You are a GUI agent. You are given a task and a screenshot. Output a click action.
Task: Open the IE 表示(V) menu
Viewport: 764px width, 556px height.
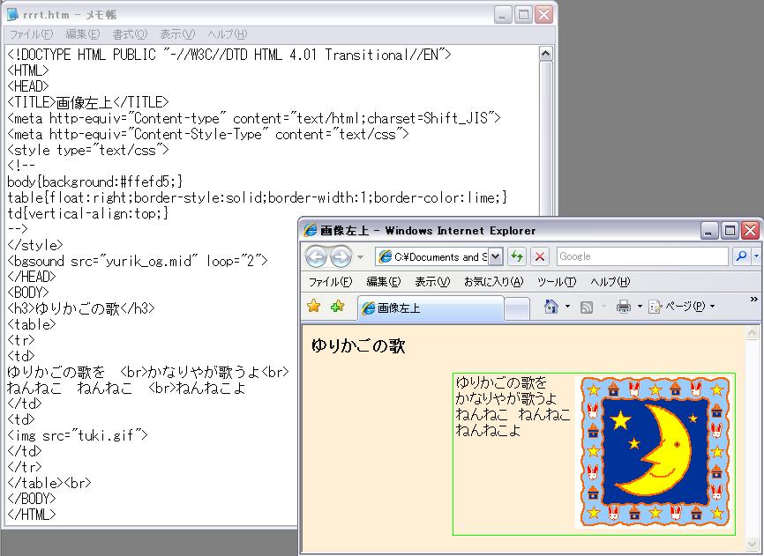coord(432,282)
